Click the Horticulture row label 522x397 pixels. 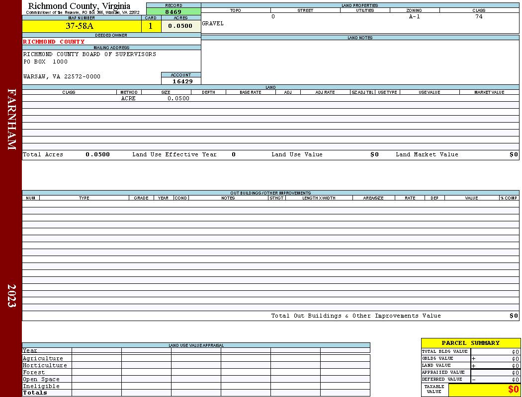click(x=45, y=365)
